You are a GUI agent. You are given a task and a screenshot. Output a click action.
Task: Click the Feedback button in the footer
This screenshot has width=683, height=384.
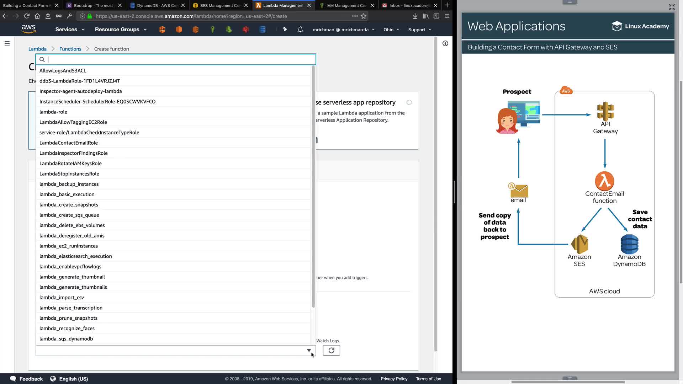[x=27, y=379]
